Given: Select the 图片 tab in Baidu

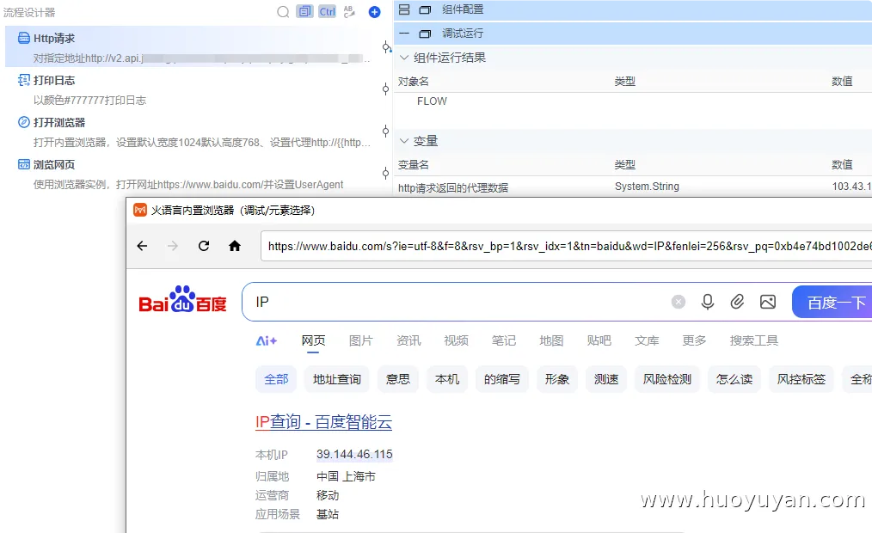Looking at the screenshot, I should 361,340.
